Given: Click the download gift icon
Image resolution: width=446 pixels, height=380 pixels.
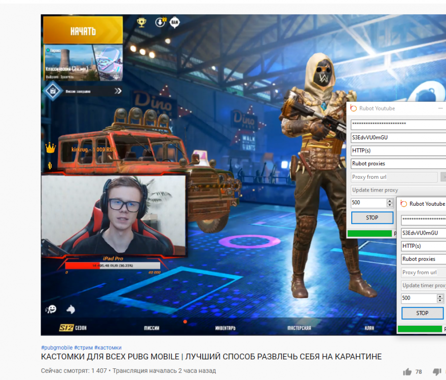Looking at the screenshot, I should [x=160, y=22].
